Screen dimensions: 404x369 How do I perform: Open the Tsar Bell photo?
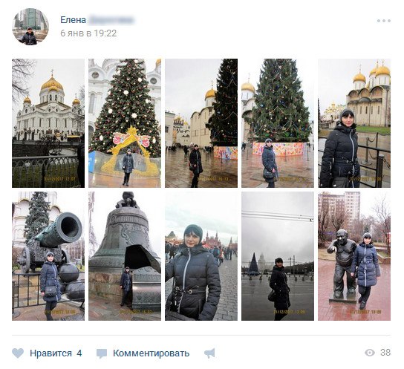coord(125,256)
